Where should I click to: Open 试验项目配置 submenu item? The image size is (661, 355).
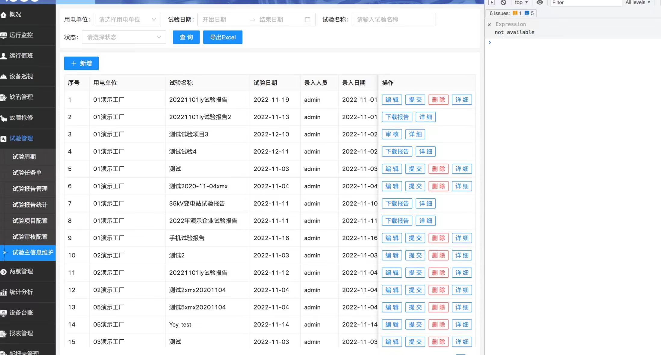28,221
